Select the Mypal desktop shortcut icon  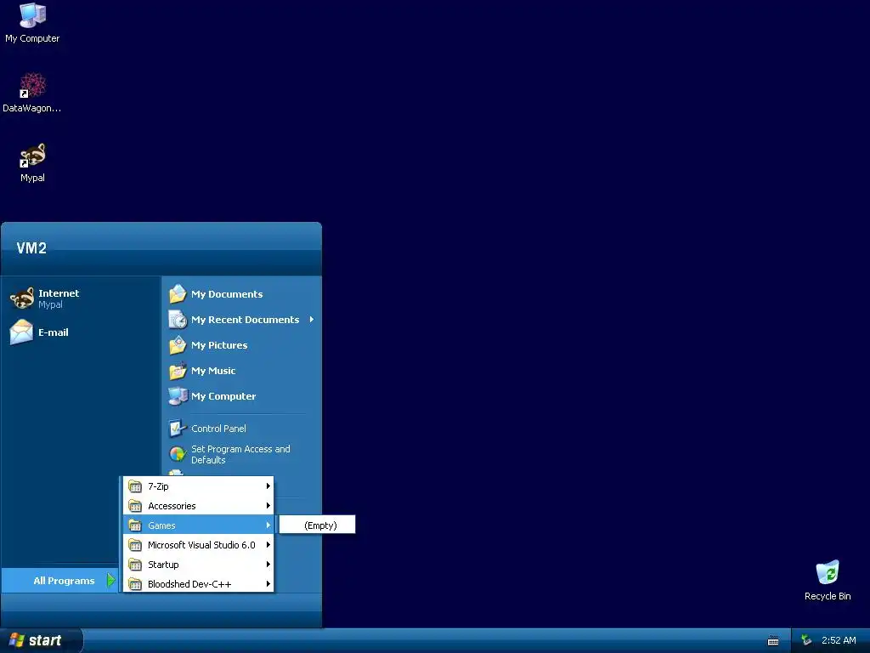(x=32, y=156)
